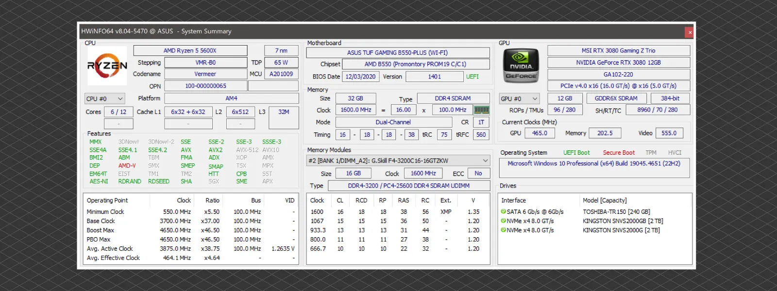Click the ROPs / TMUs 96 / 280 field
The image size is (777, 291).
[565, 110]
